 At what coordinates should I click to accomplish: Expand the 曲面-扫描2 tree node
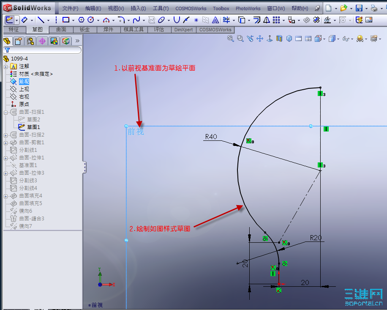(5, 135)
